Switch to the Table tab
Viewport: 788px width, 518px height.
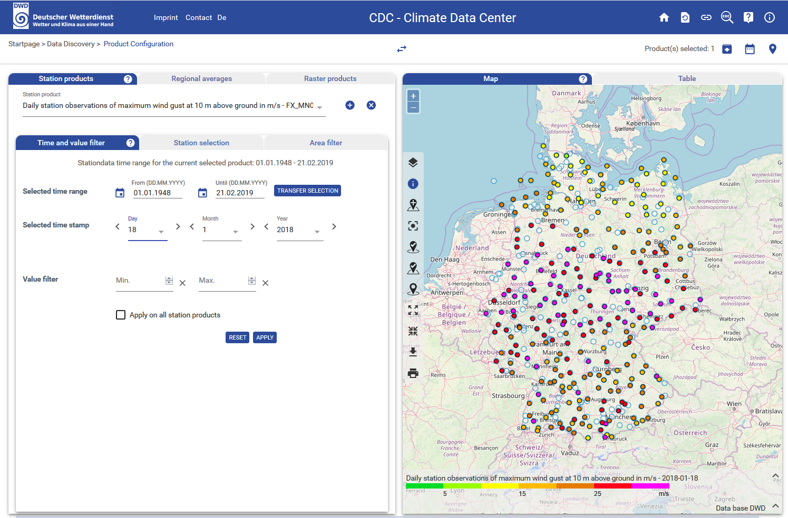coord(687,79)
